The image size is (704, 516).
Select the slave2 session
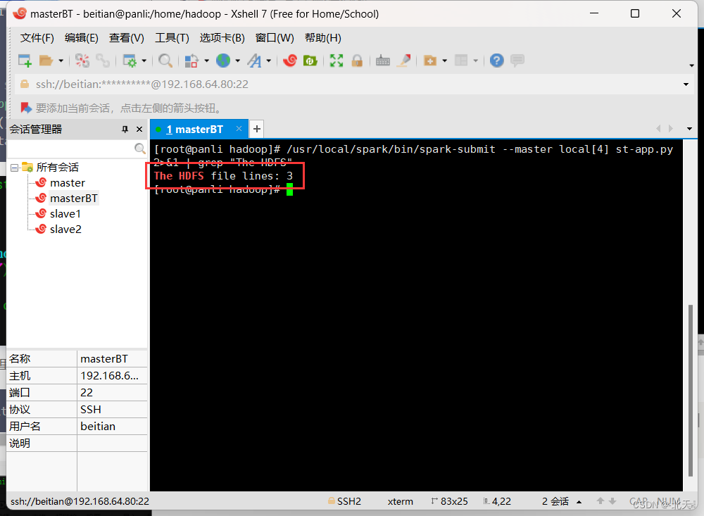pos(65,229)
